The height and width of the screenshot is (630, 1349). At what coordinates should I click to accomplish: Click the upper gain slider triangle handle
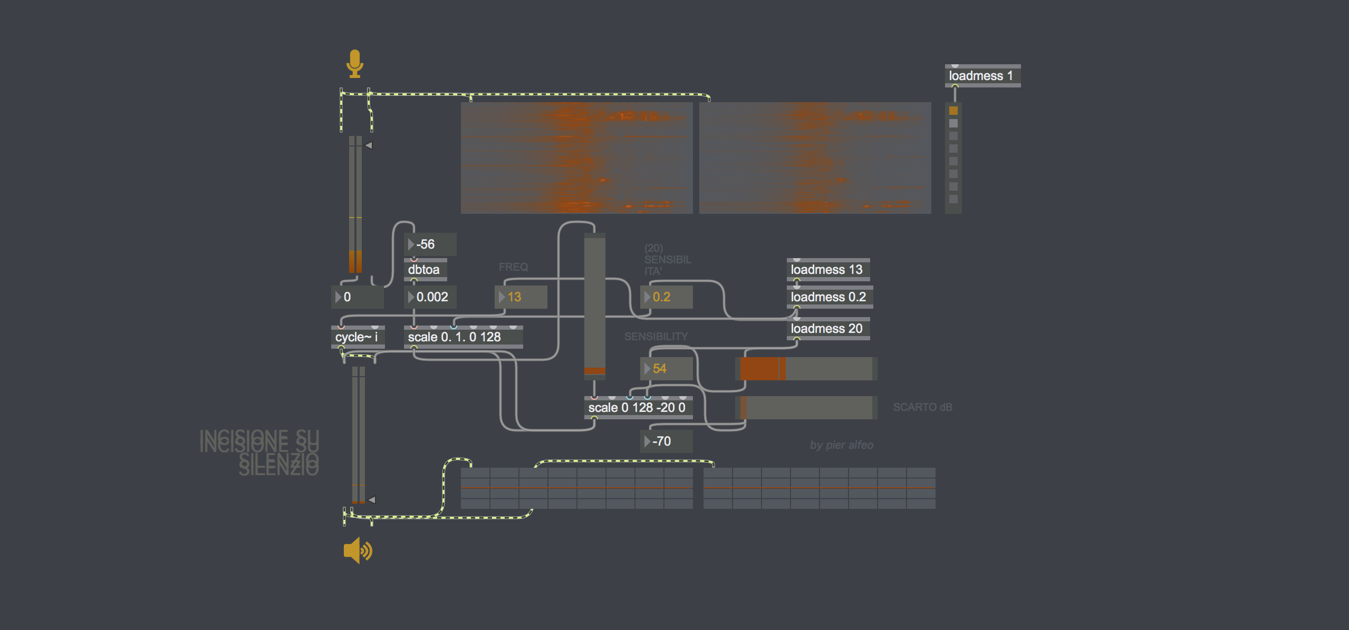(x=369, y=145)
